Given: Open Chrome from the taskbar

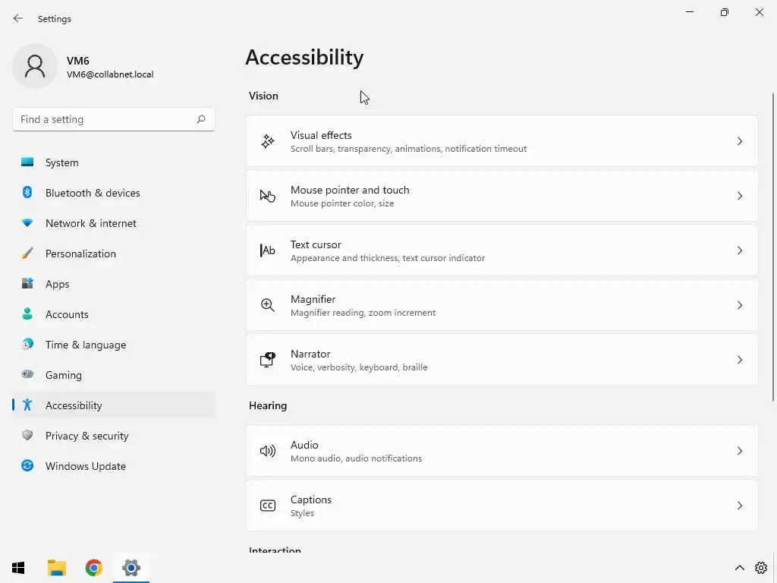Looking at the screenshot, I should pos(93,568).
